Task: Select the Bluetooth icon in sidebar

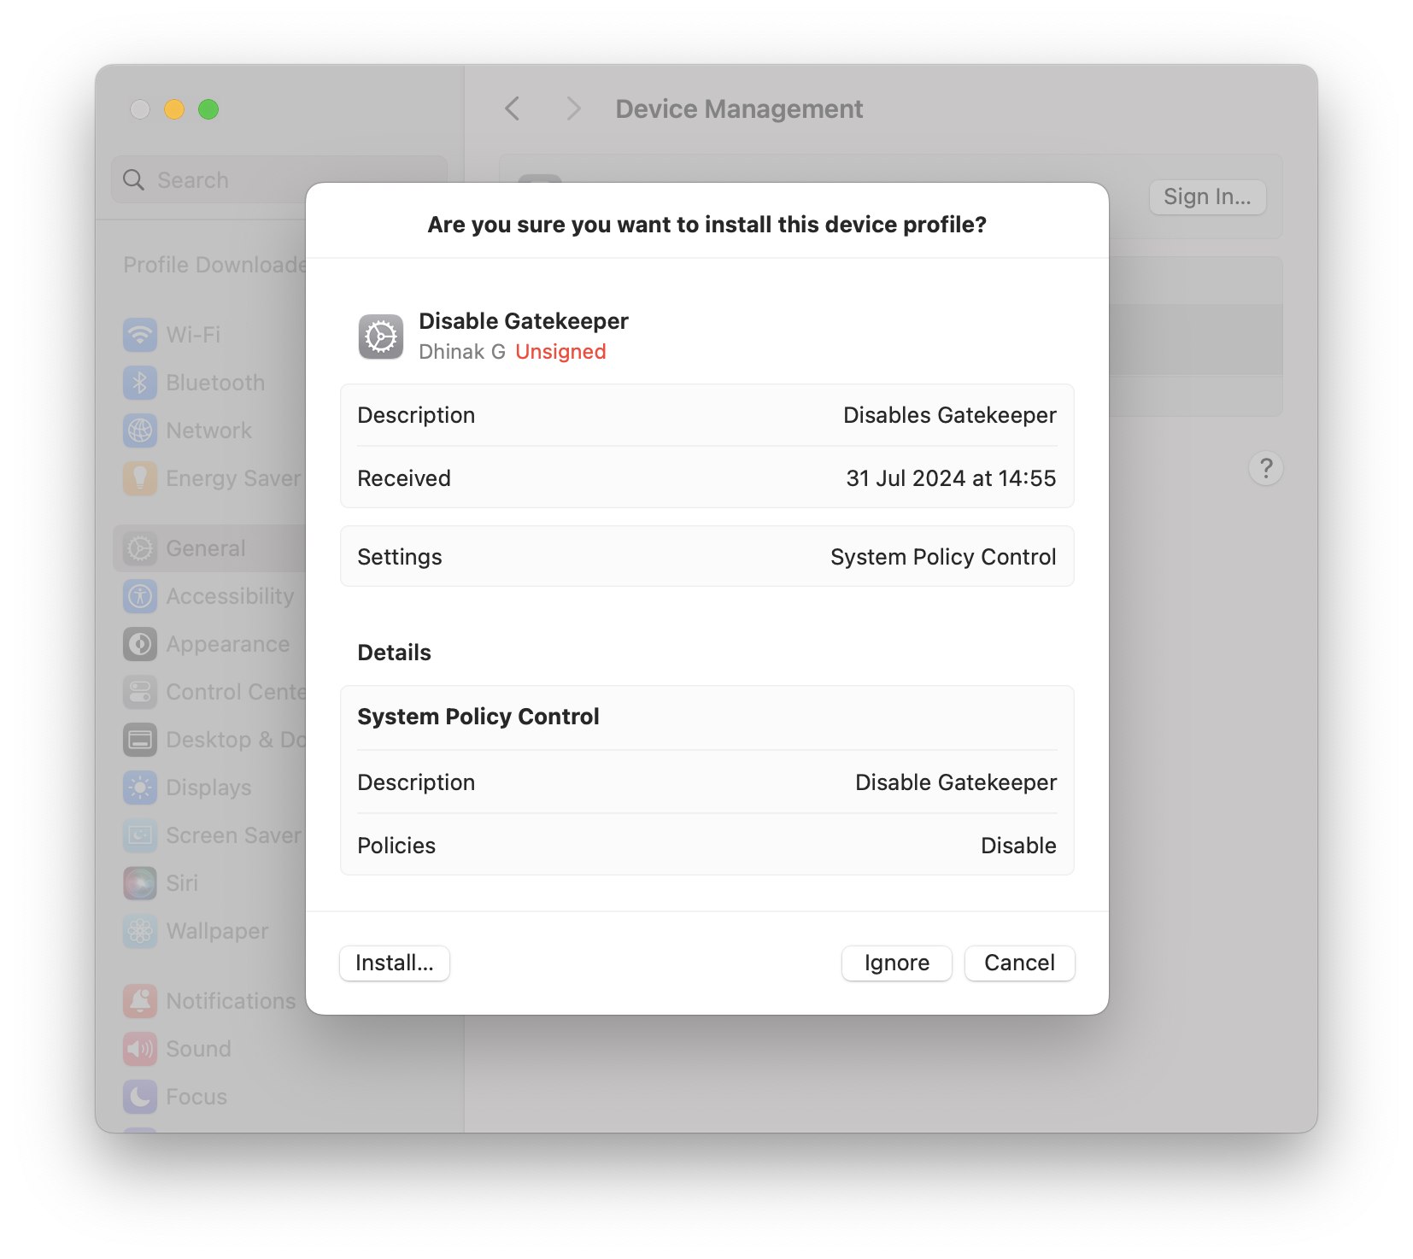Action: point(140,383)
